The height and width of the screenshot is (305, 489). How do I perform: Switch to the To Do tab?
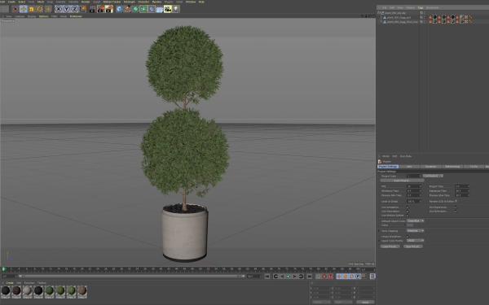[474, 167]
